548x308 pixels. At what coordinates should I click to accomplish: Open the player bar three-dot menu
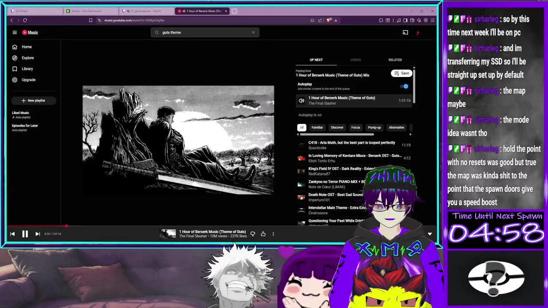(x=273, y=234)
